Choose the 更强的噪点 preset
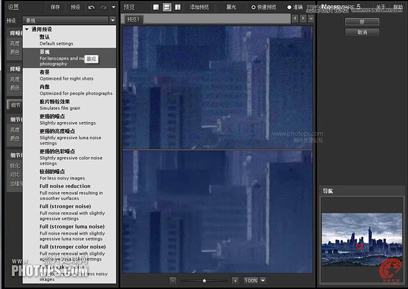Viewport: 408px width, 289px height. pyautogui.click(x=69, y=120)
